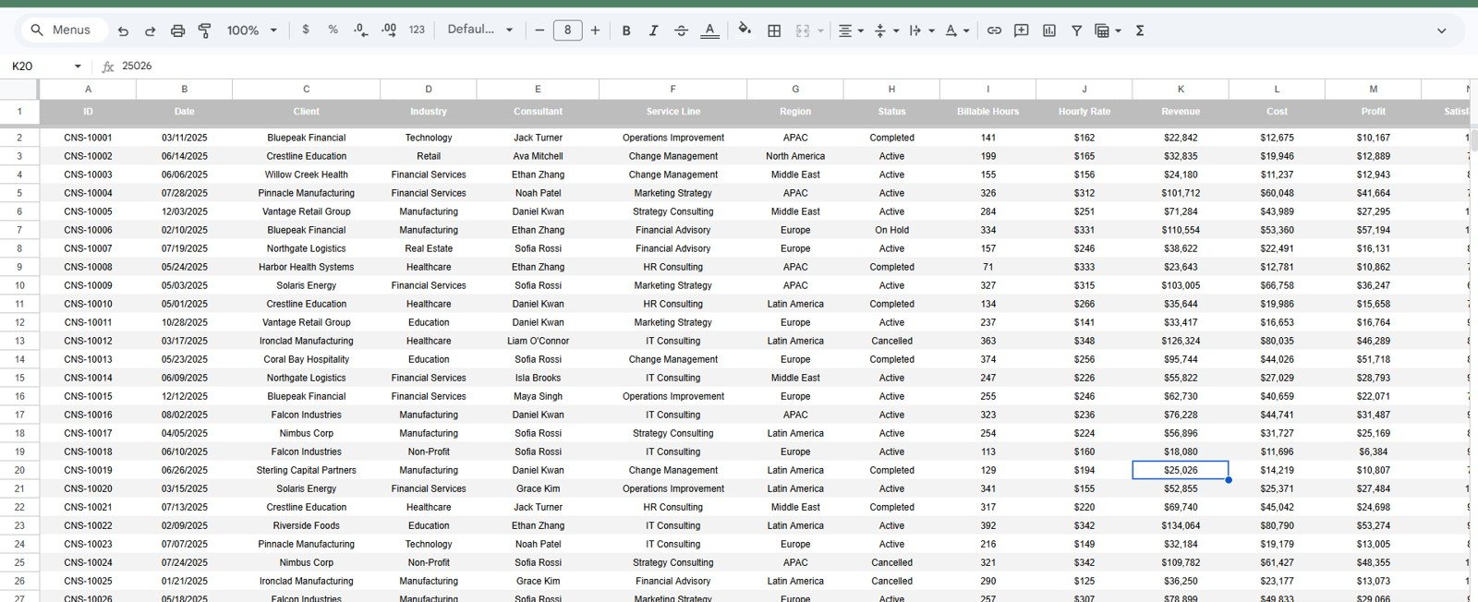Image resolution: width=1478 pixels, height=602 pixels.
Task: Decrease decimal places
Action: pyautogui.click(x=360, y=30)
